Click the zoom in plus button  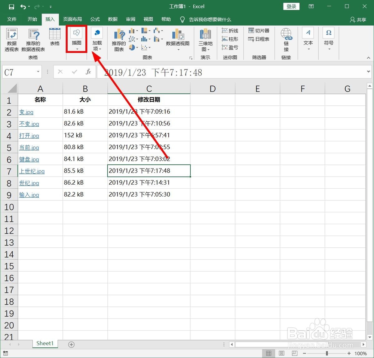(349, 353)
